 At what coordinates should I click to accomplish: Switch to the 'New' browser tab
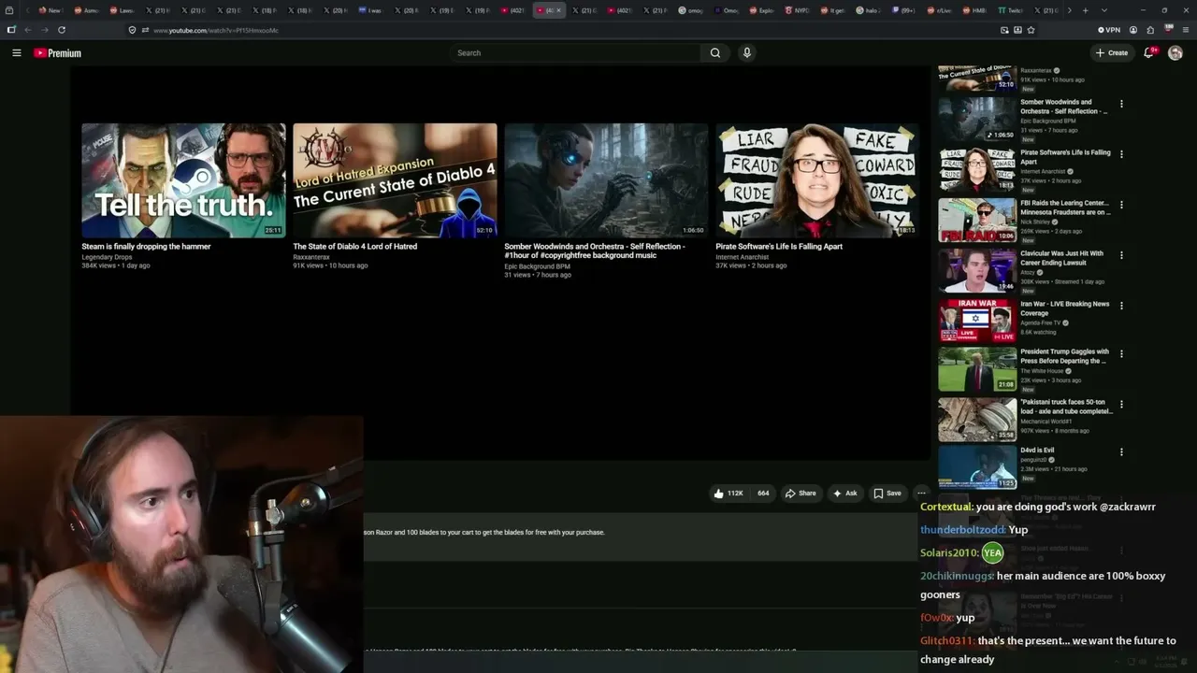[50, 10]
